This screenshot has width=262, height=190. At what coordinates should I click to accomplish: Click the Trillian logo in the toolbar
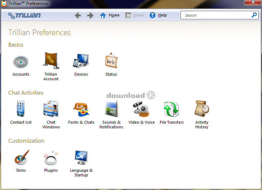(24, 15)
